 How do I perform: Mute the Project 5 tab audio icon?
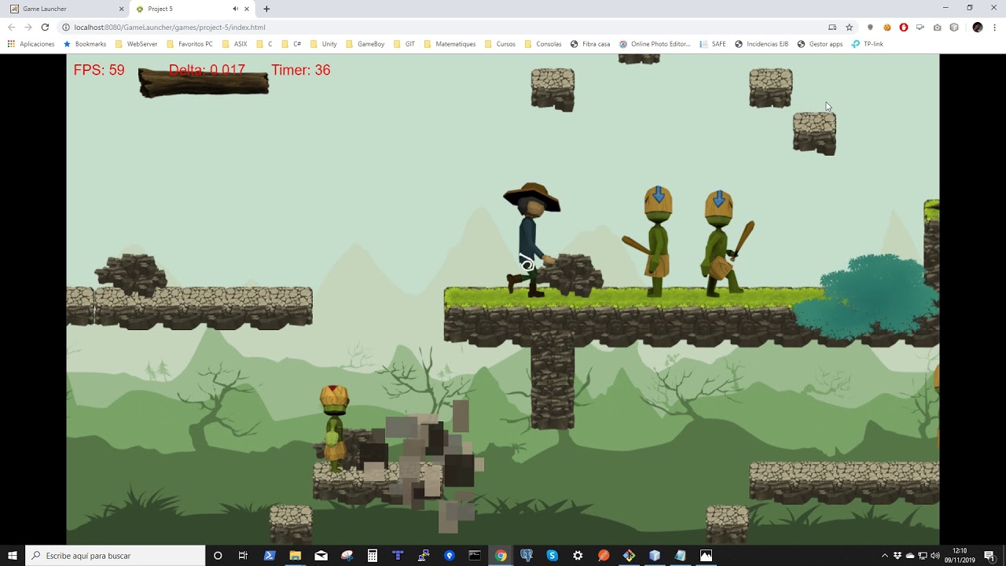click(235, 9)
